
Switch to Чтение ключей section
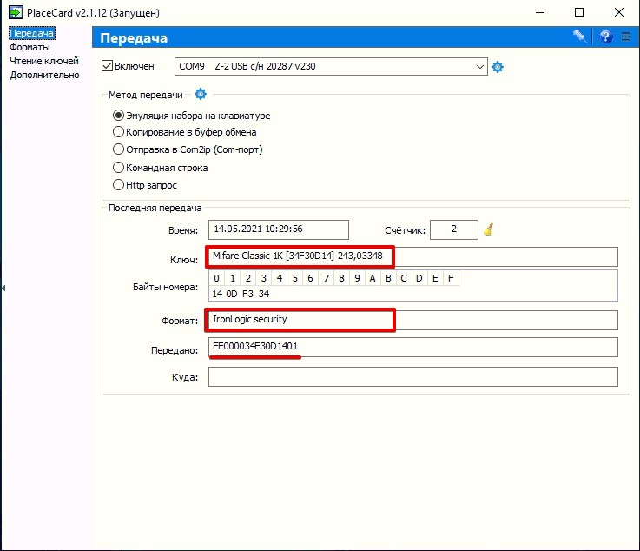[44, 61]
